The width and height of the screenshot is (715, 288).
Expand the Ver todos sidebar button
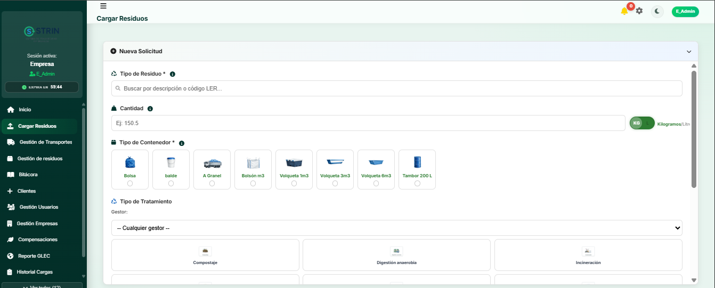click(42, 285)
